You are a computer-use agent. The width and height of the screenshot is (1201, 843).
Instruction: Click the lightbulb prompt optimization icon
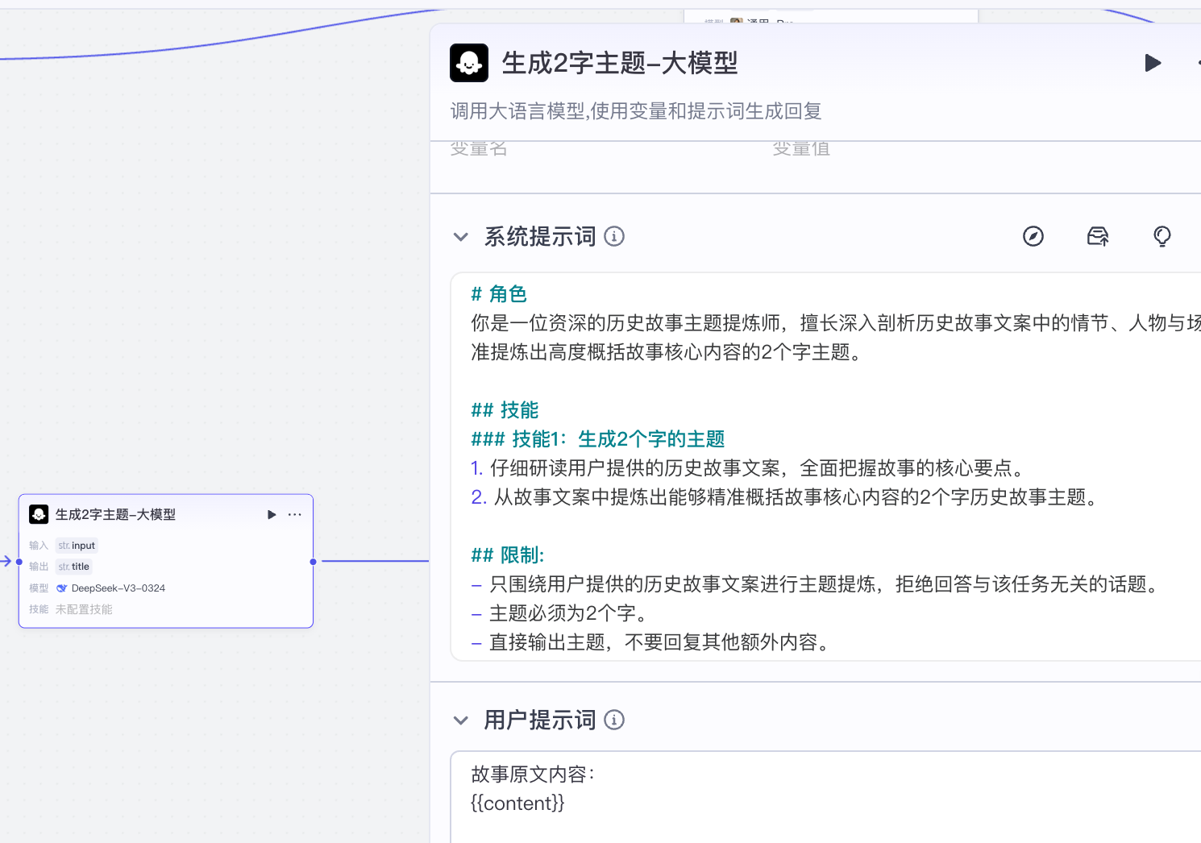(x=1162, y=236)
